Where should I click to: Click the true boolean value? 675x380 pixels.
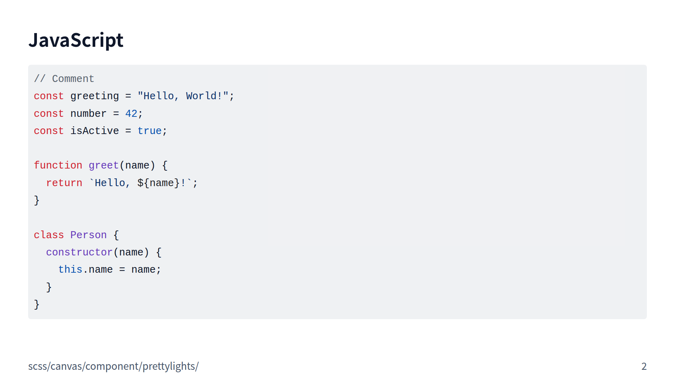pyautogui.click(x=149, y=131)
